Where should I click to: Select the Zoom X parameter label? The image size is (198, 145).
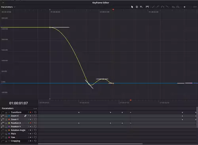pos(15,116)
